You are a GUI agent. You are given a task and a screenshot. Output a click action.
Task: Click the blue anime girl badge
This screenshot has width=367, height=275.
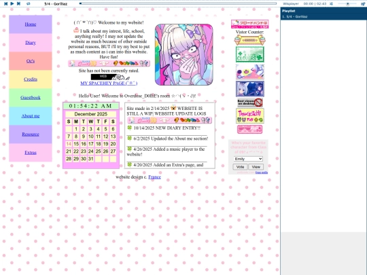(250, 89)
